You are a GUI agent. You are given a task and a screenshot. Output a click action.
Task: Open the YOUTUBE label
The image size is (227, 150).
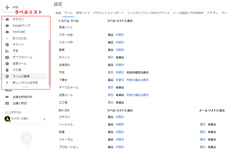click(x=19, y=32)
